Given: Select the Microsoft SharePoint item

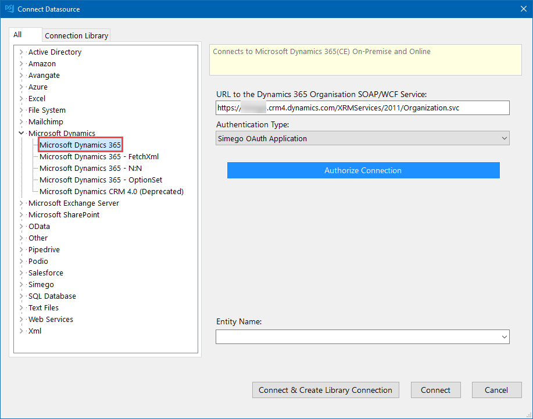Looking at the screenshot, I should [64, 215].
